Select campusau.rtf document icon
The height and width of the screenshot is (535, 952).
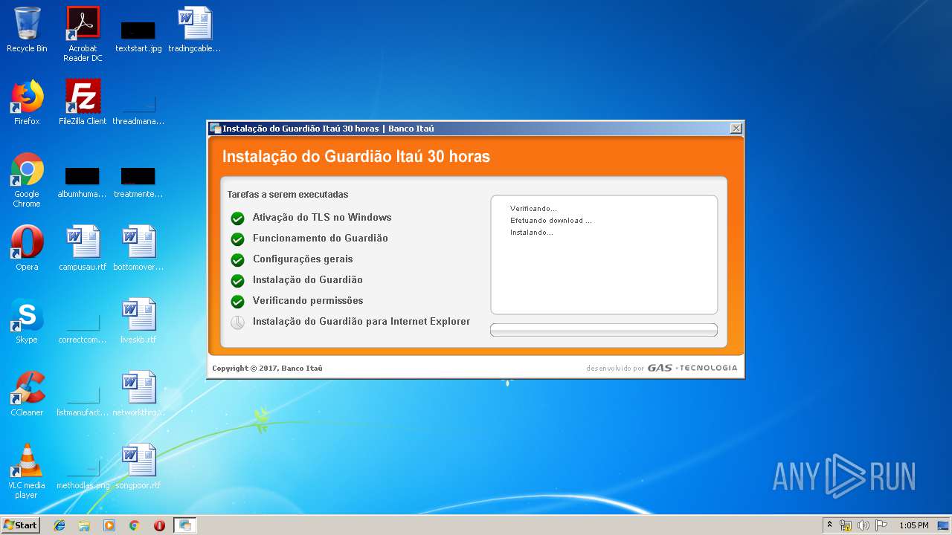coord(83,248)
